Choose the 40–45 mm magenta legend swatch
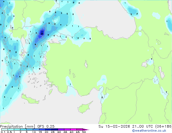The image size is (172, 133). pyautogui.click(x=74, y=129)
